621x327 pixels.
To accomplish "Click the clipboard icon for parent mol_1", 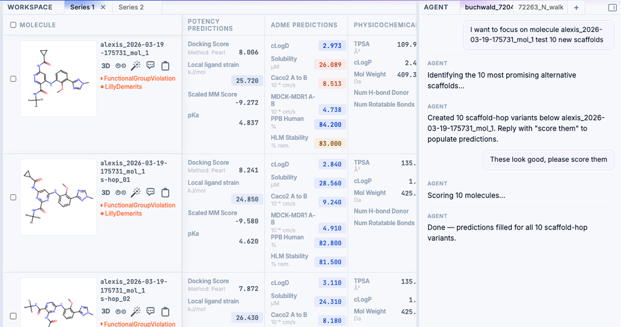I will click(165, 65).
